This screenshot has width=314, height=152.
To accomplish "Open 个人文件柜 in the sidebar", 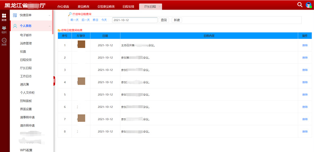I will (x=27, y=93).
